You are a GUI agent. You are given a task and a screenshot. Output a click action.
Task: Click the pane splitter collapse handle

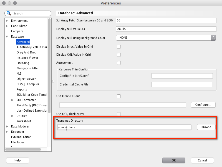click(52, 81)
